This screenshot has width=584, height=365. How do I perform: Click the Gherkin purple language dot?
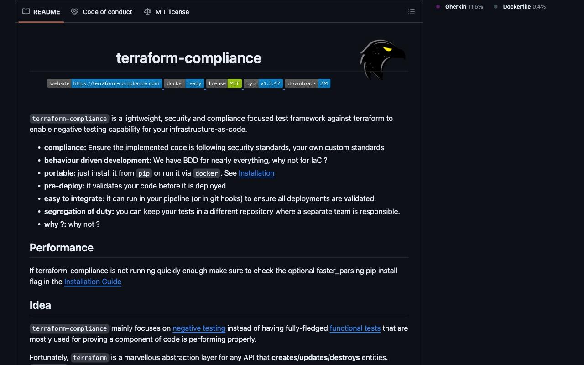[x=438, y=7]
